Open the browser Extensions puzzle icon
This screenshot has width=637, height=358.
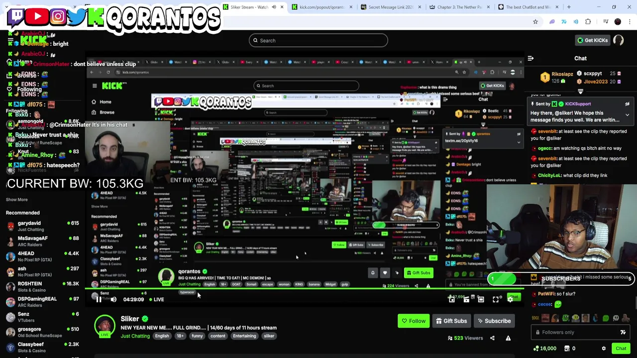[x=588, y=22]
